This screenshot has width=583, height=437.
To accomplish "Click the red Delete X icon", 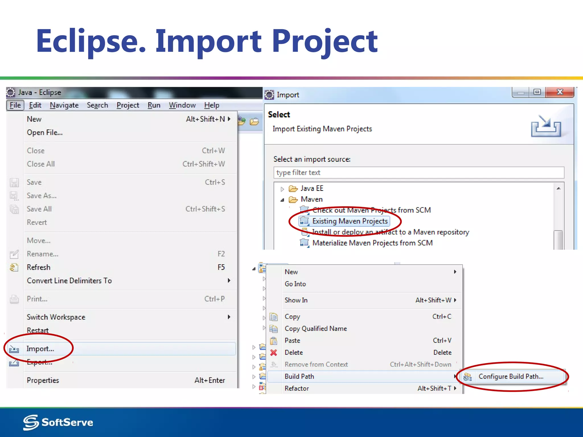I will click(x=274, y=353).
